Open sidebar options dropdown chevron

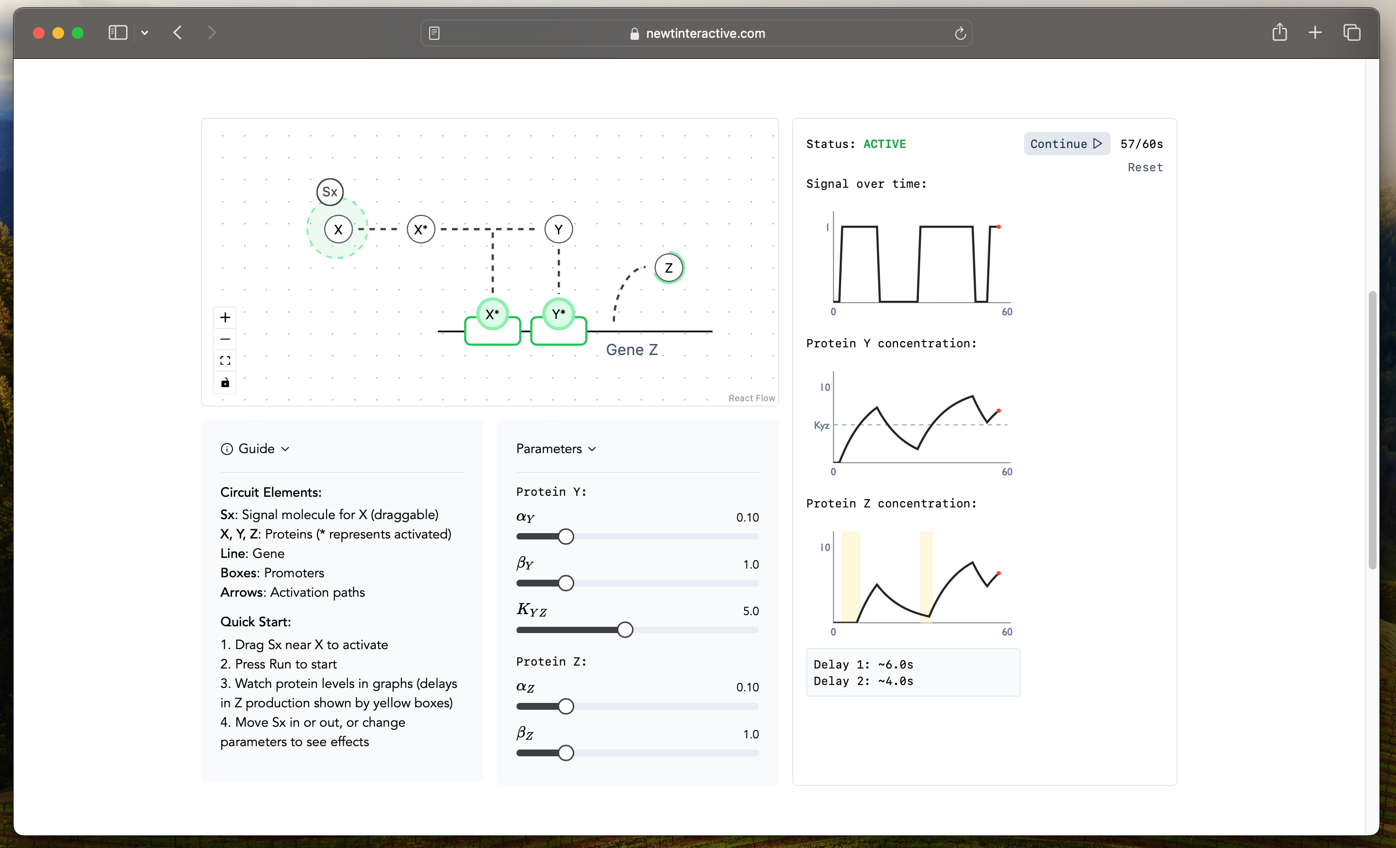[x=145, y=33]
